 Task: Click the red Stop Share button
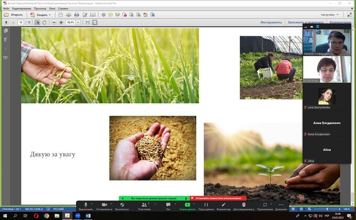pyautogui.click(x=218, y=198)
